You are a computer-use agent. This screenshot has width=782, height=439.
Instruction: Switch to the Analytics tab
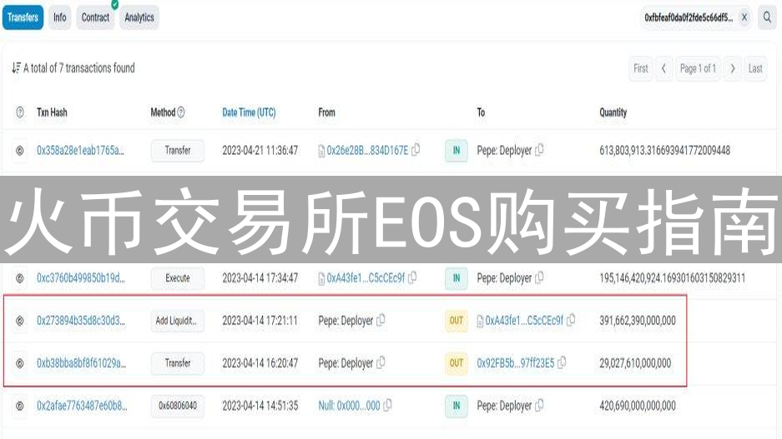pyautogui.click(x=139, y=17)
